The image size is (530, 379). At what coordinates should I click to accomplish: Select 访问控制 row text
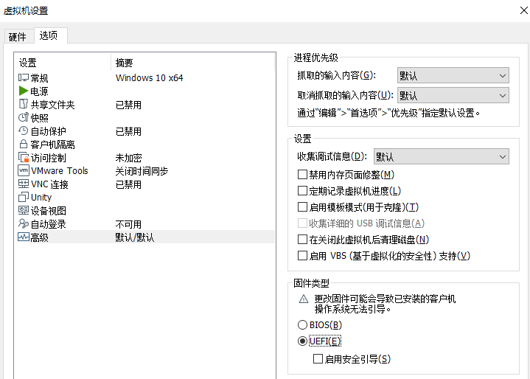pyautogui.click(x=49, y=158)
